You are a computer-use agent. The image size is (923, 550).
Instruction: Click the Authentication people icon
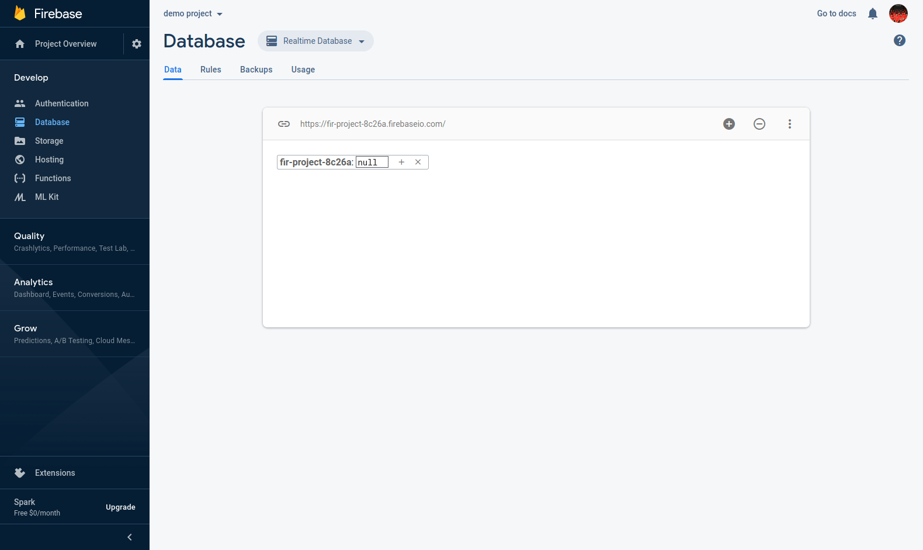[x=20, y=103]
